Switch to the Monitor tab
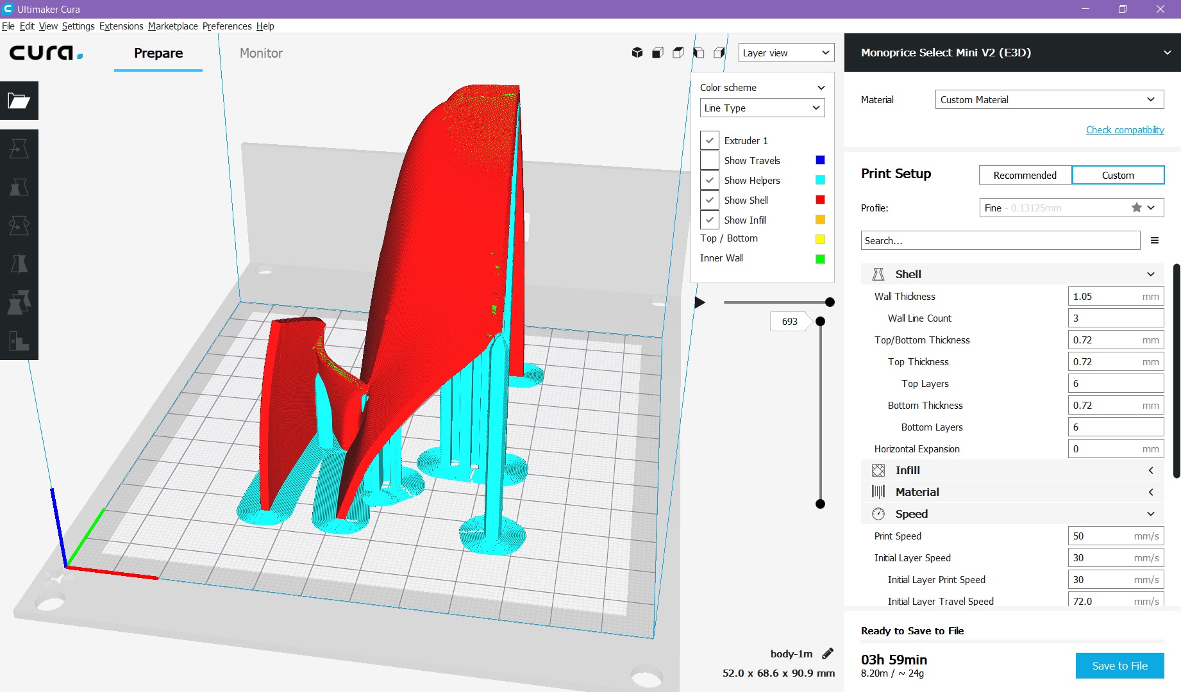 [x=261, y=53]
